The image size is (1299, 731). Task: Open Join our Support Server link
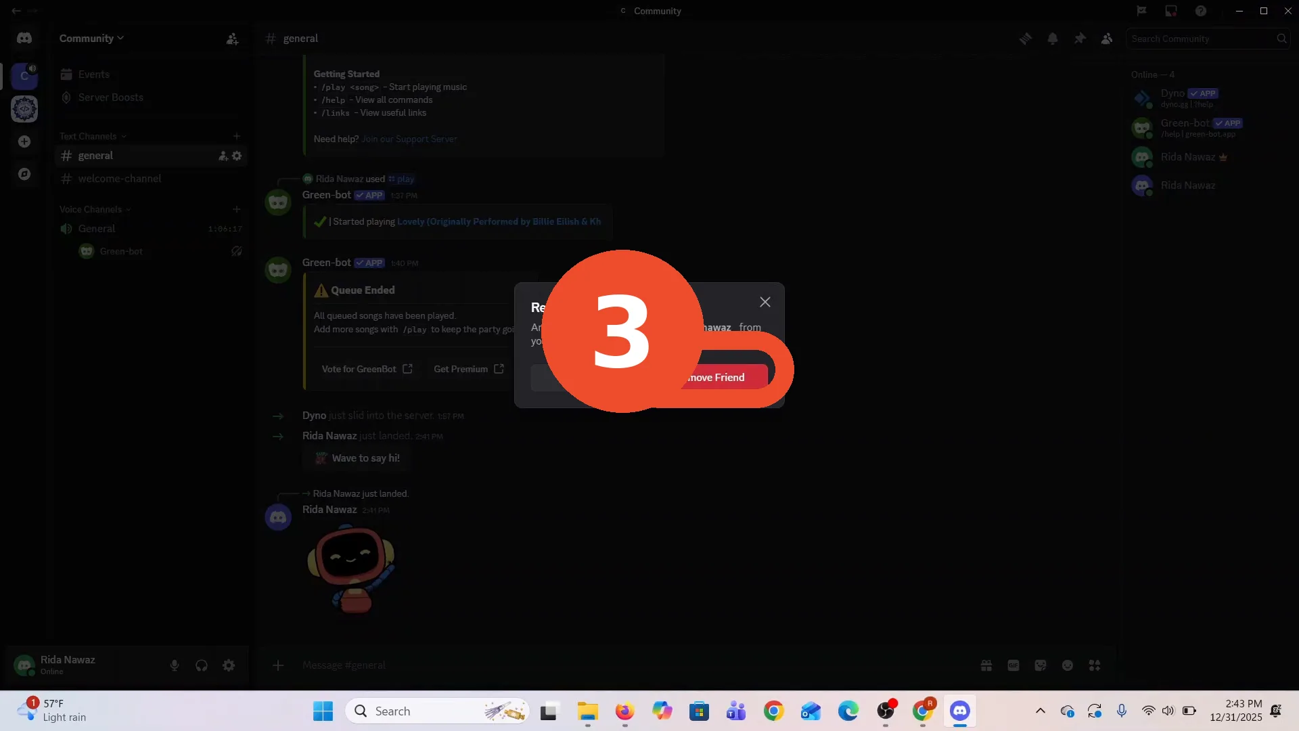(409, 139)
